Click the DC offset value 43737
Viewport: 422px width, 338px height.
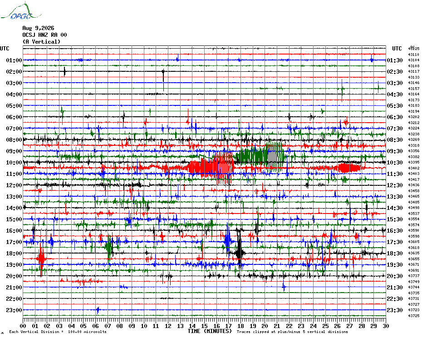click(x=414, y=276)
